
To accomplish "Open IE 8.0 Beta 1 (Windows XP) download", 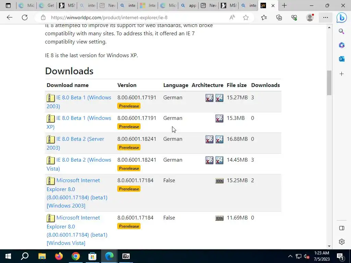I will [79, 122].
